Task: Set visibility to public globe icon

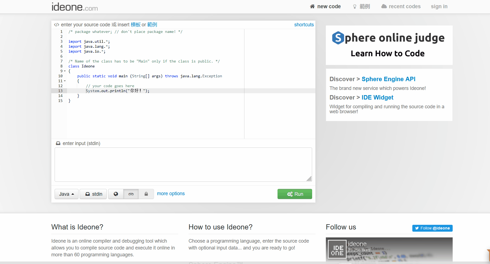Action: (x=116, y=194)
